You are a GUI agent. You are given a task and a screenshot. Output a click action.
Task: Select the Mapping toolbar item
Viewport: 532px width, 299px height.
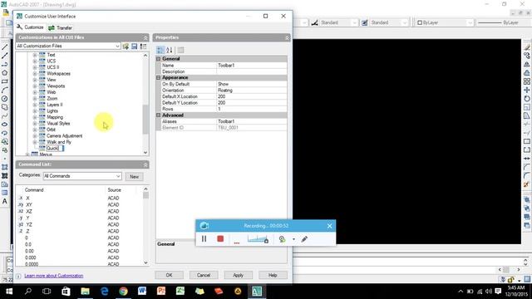pyautogui.click(x=55, y=117)
